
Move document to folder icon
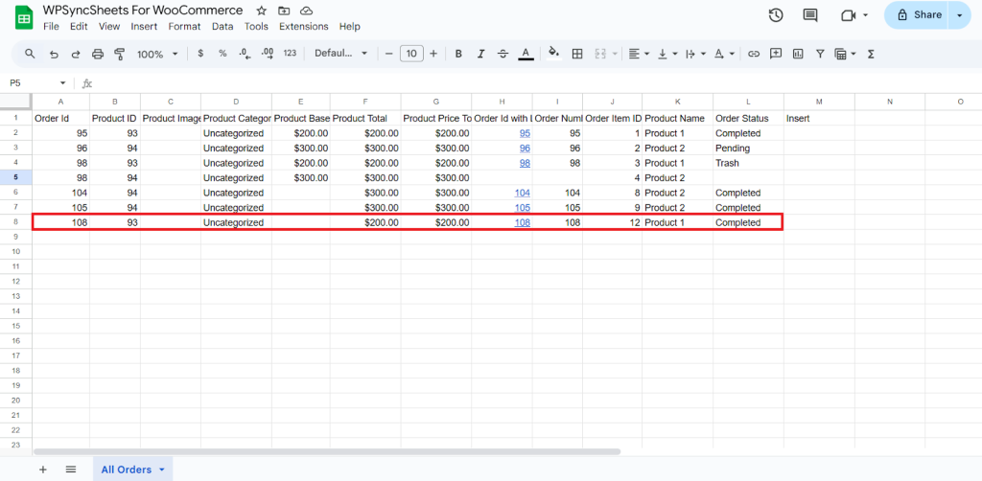tap(284, 11)
